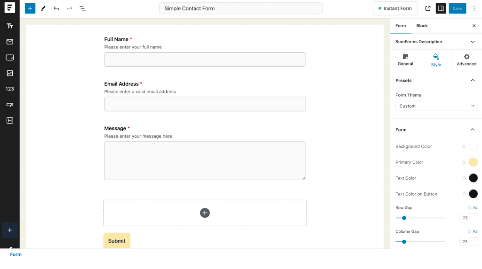Add a text field from sidebar
Image resolution: width=482 pixels, height=269 pixels.
[x=9, y=26]
